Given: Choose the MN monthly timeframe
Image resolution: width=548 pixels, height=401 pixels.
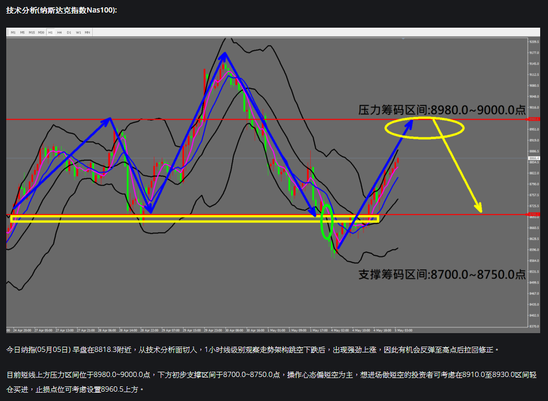Looking at the screenshot, I should click(x=88, y=32).
